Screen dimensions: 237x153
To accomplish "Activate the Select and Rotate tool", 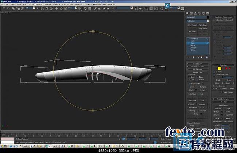I will pos(61,8).
